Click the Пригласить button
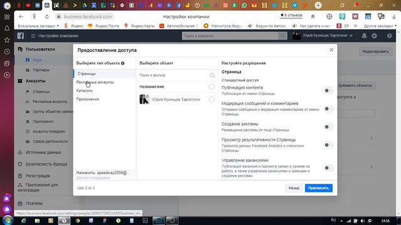Screen dimensions: 401x225 (x=319, y=188)
